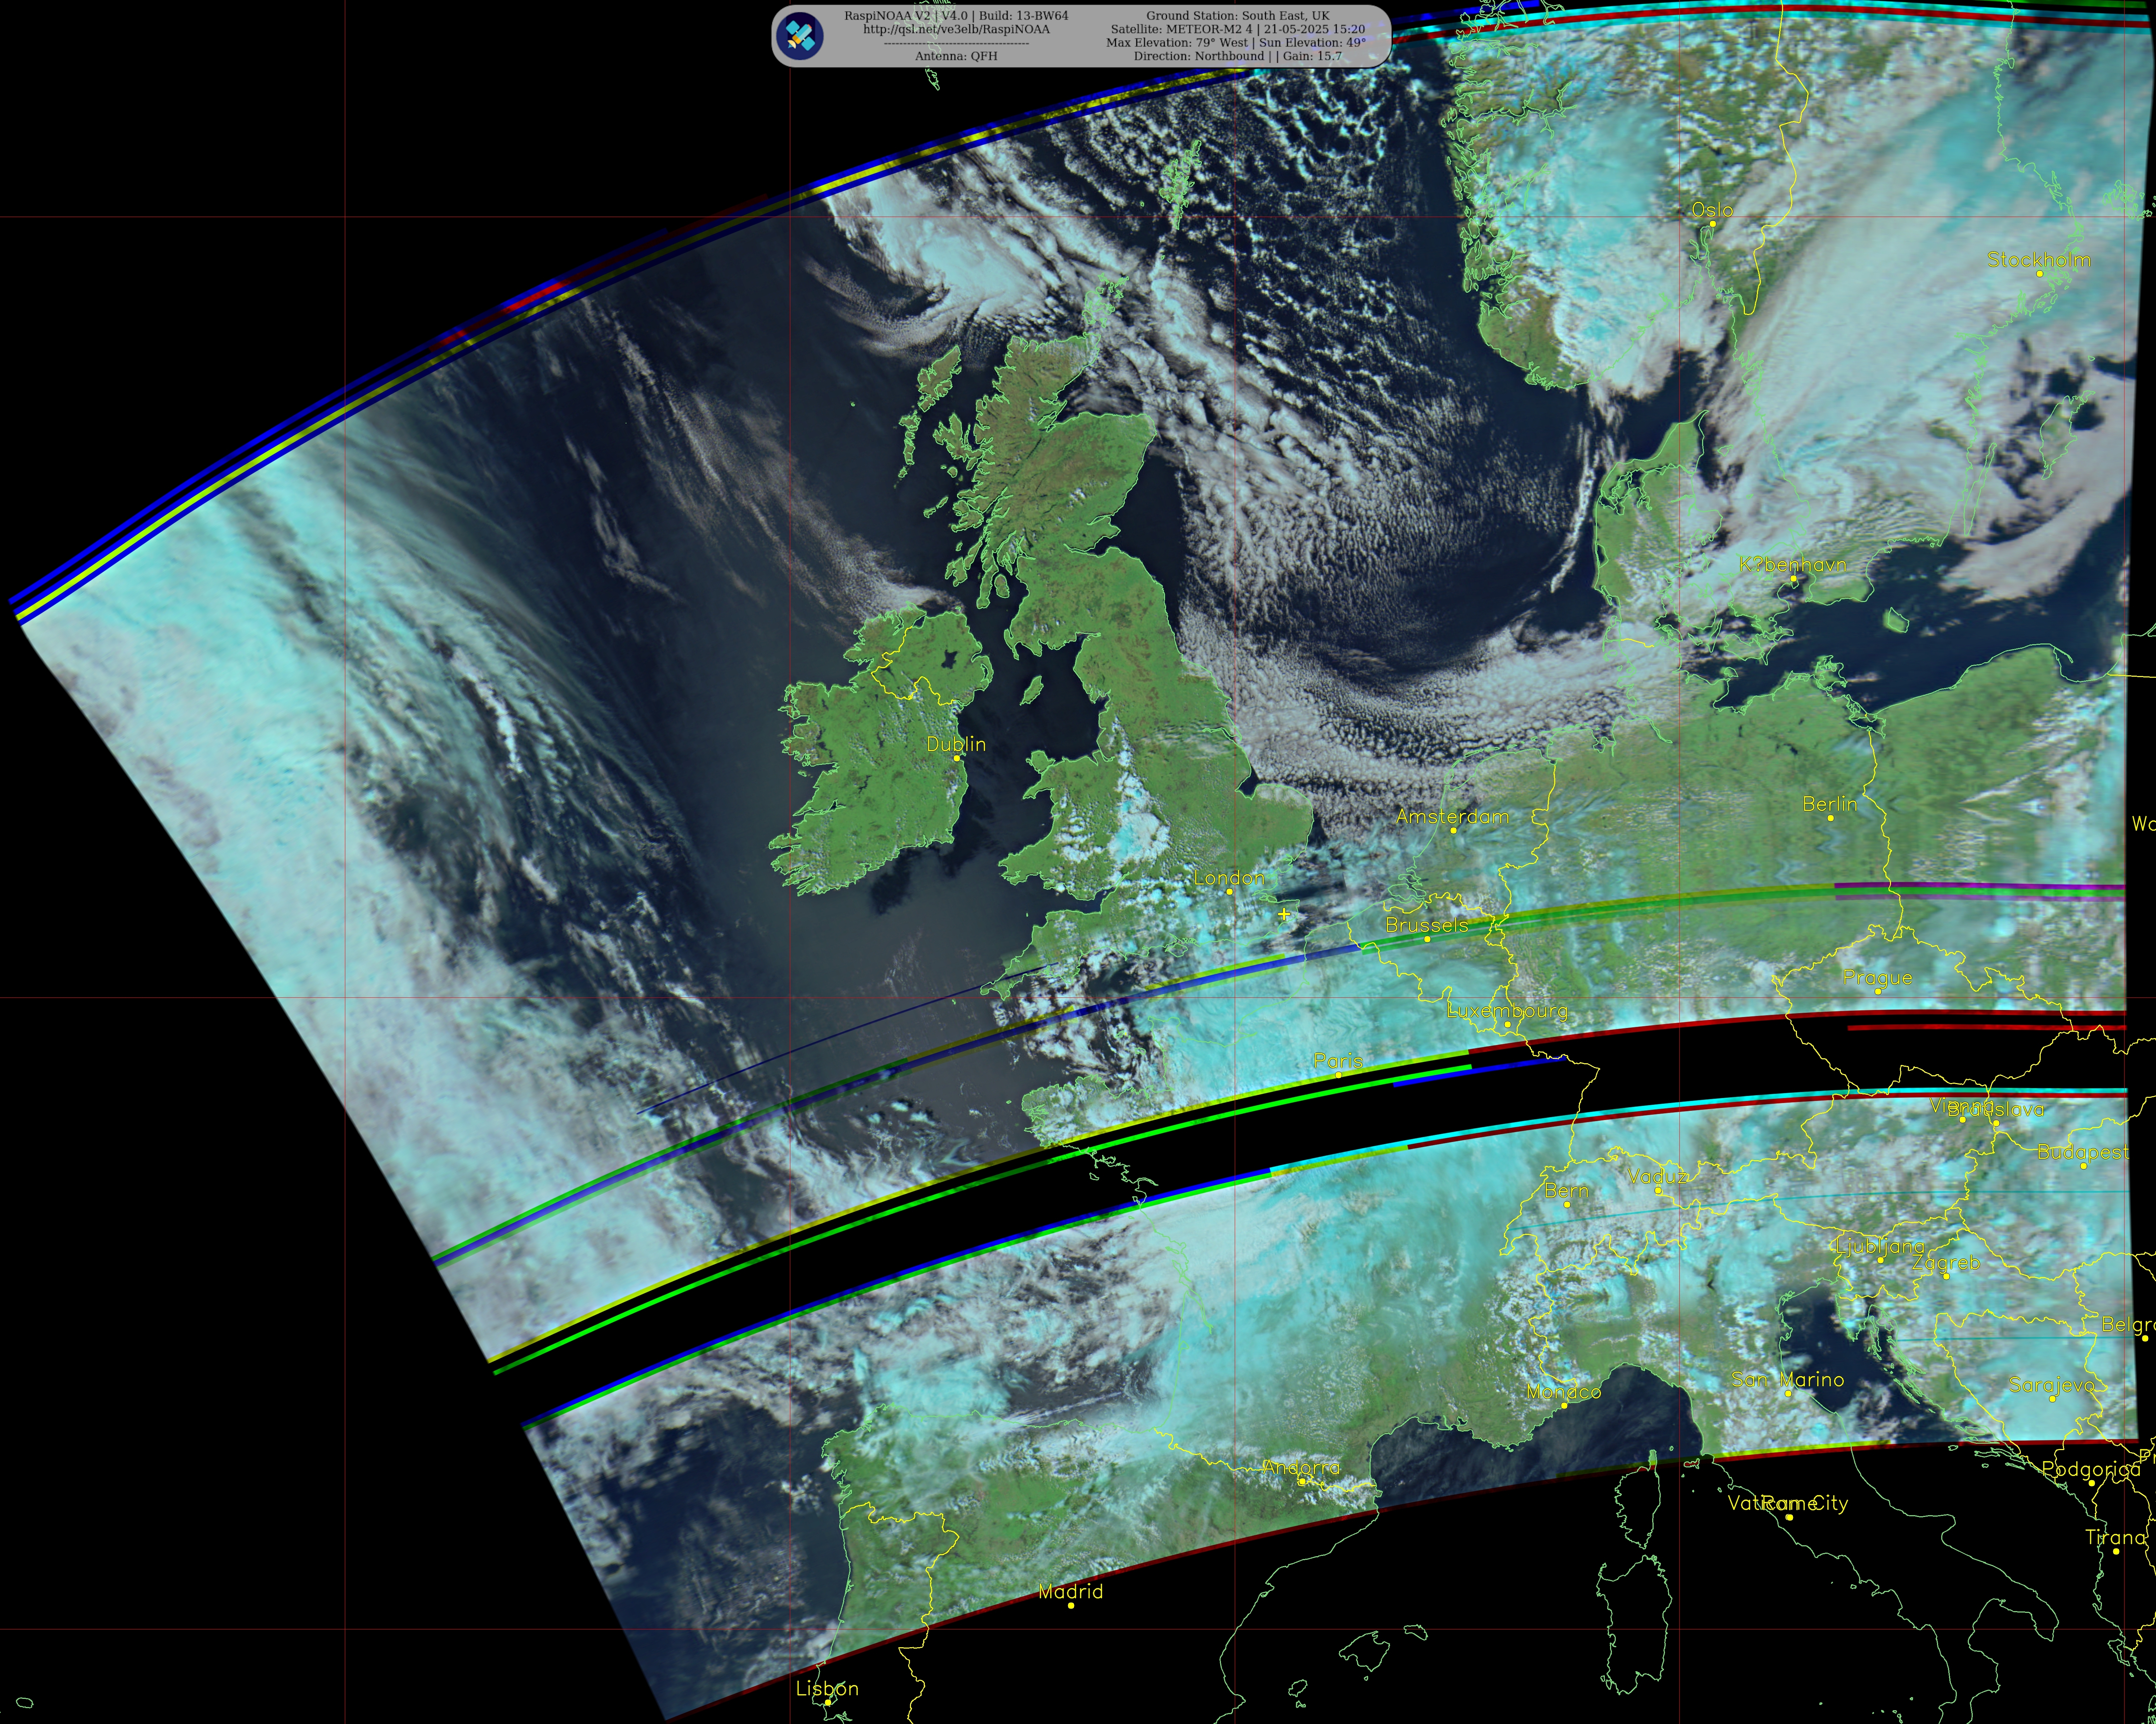Click the Andorra label
The image size is (2156, 1724).
tap(1301, 1468)
